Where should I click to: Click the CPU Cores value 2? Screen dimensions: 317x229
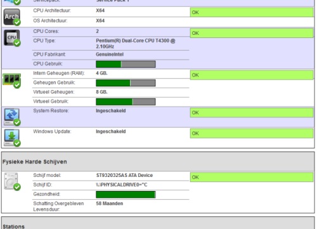point(98,31)
